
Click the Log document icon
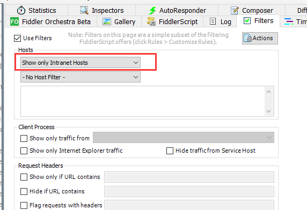pos(213,21)
